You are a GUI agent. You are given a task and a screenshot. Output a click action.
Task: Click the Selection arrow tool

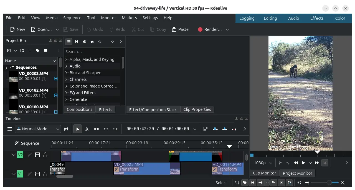click(x=78, y=129)
